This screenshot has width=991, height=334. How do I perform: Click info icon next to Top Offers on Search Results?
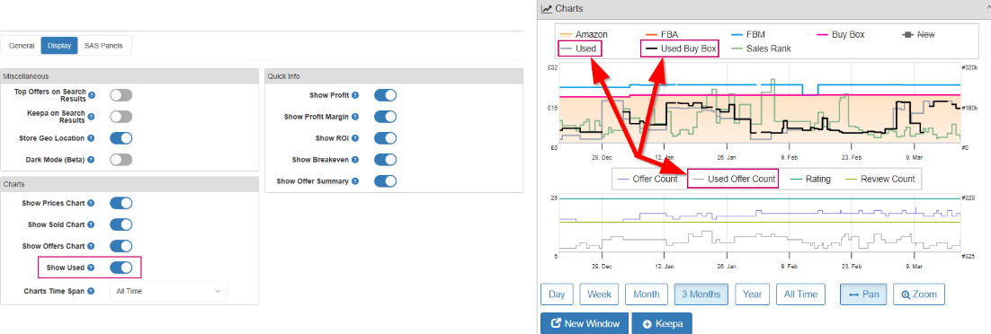(92, 95)
